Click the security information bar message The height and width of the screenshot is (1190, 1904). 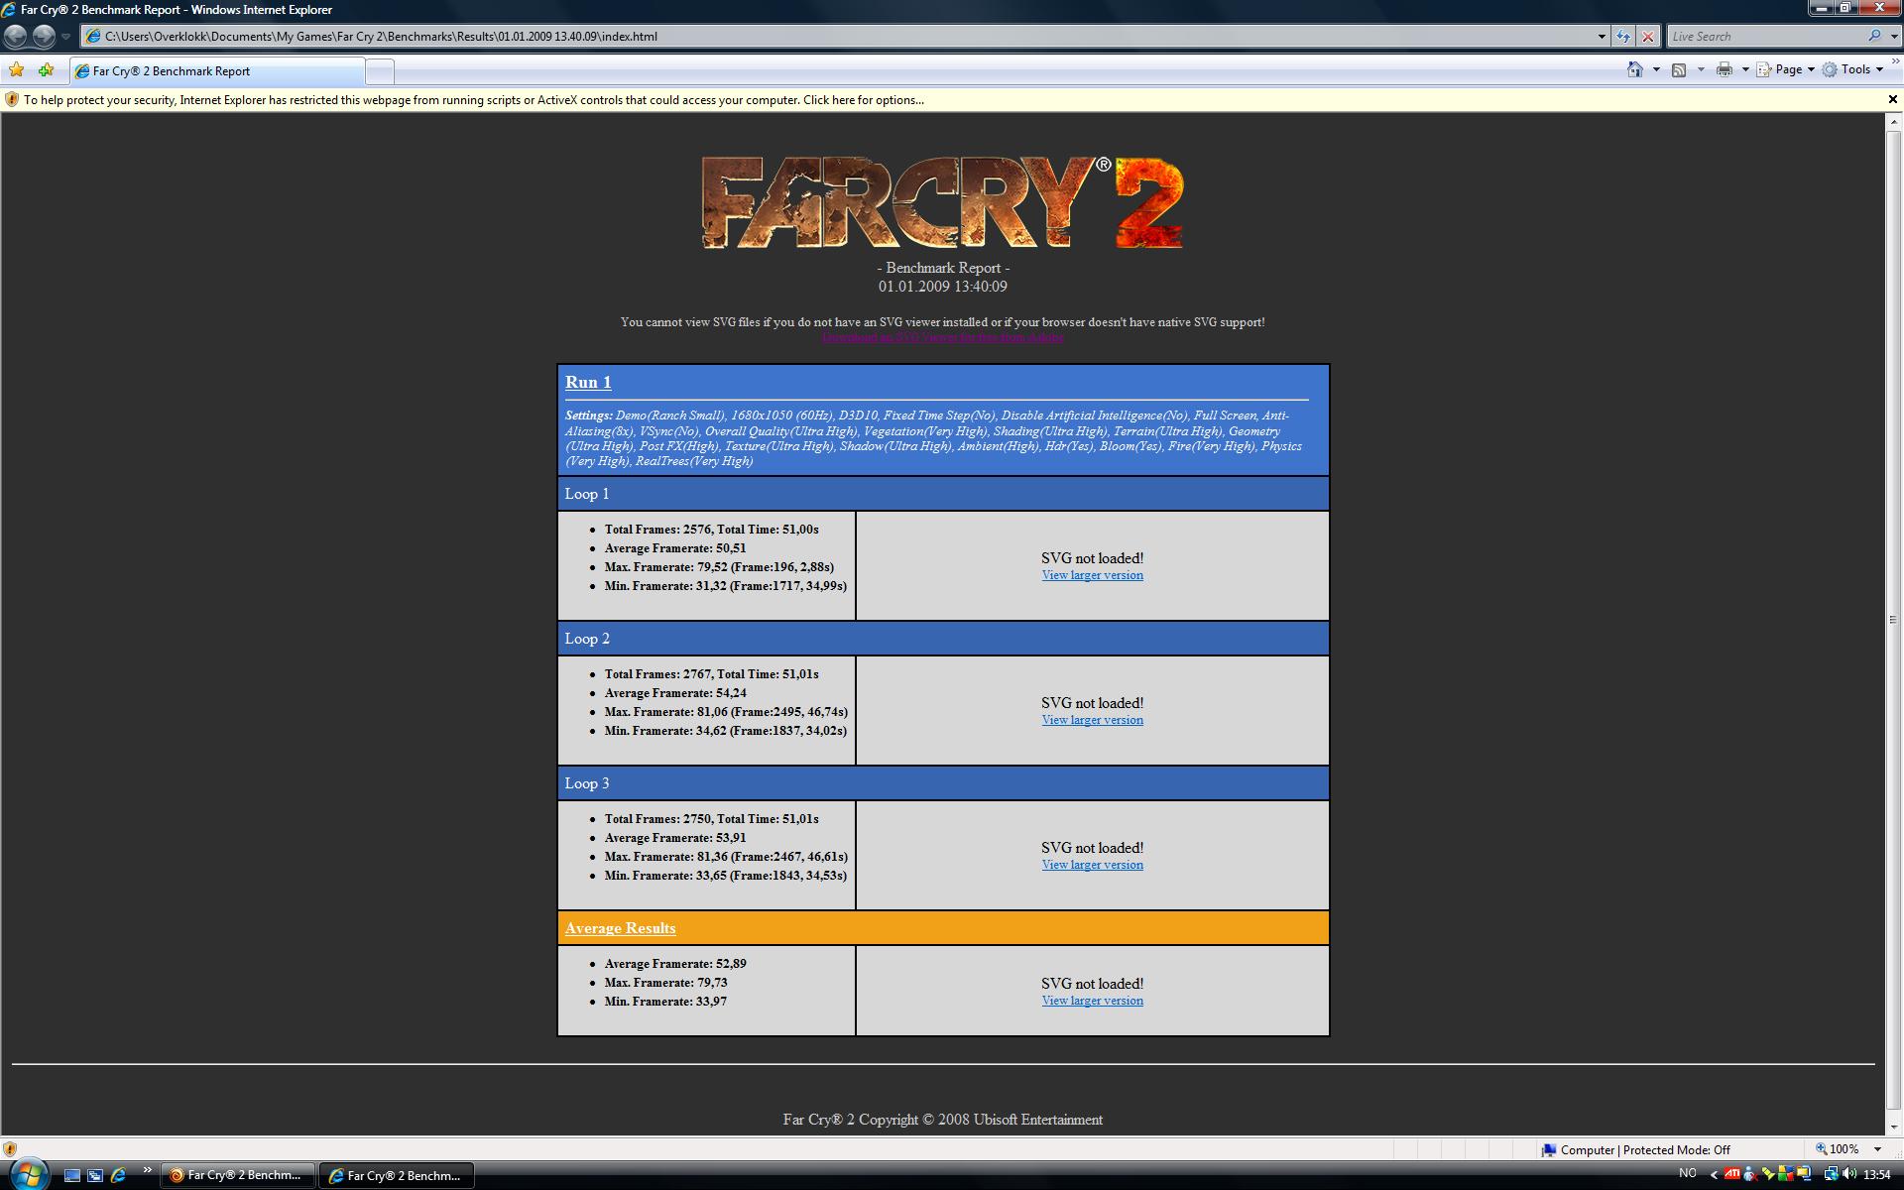474,100
